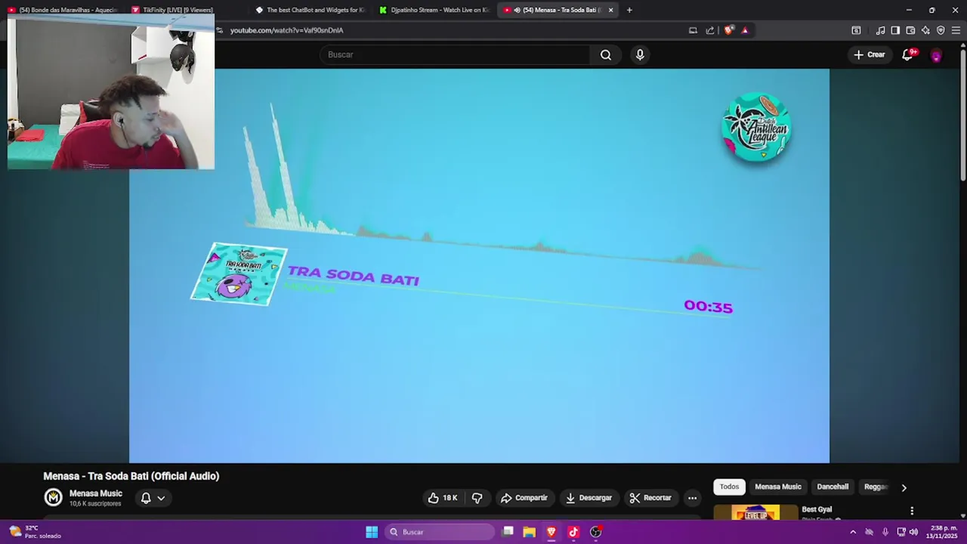Select the Menasa Music filter chip
967x544 pixels.
(x=778, y=487)
